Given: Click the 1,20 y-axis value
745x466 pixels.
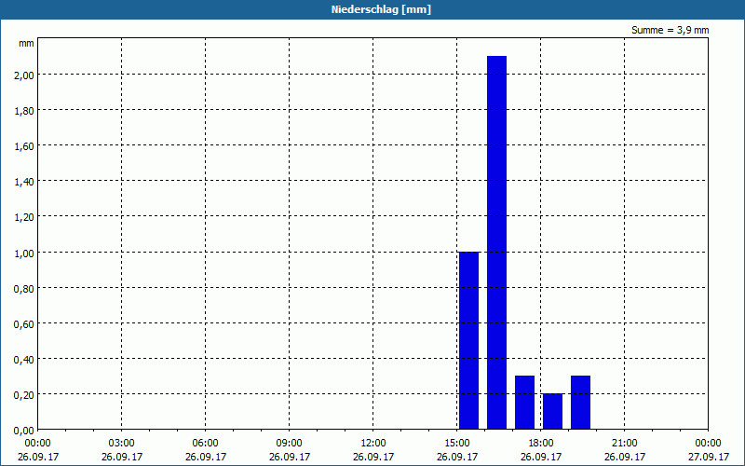Looking at the screenshot, I should [24, 217].
